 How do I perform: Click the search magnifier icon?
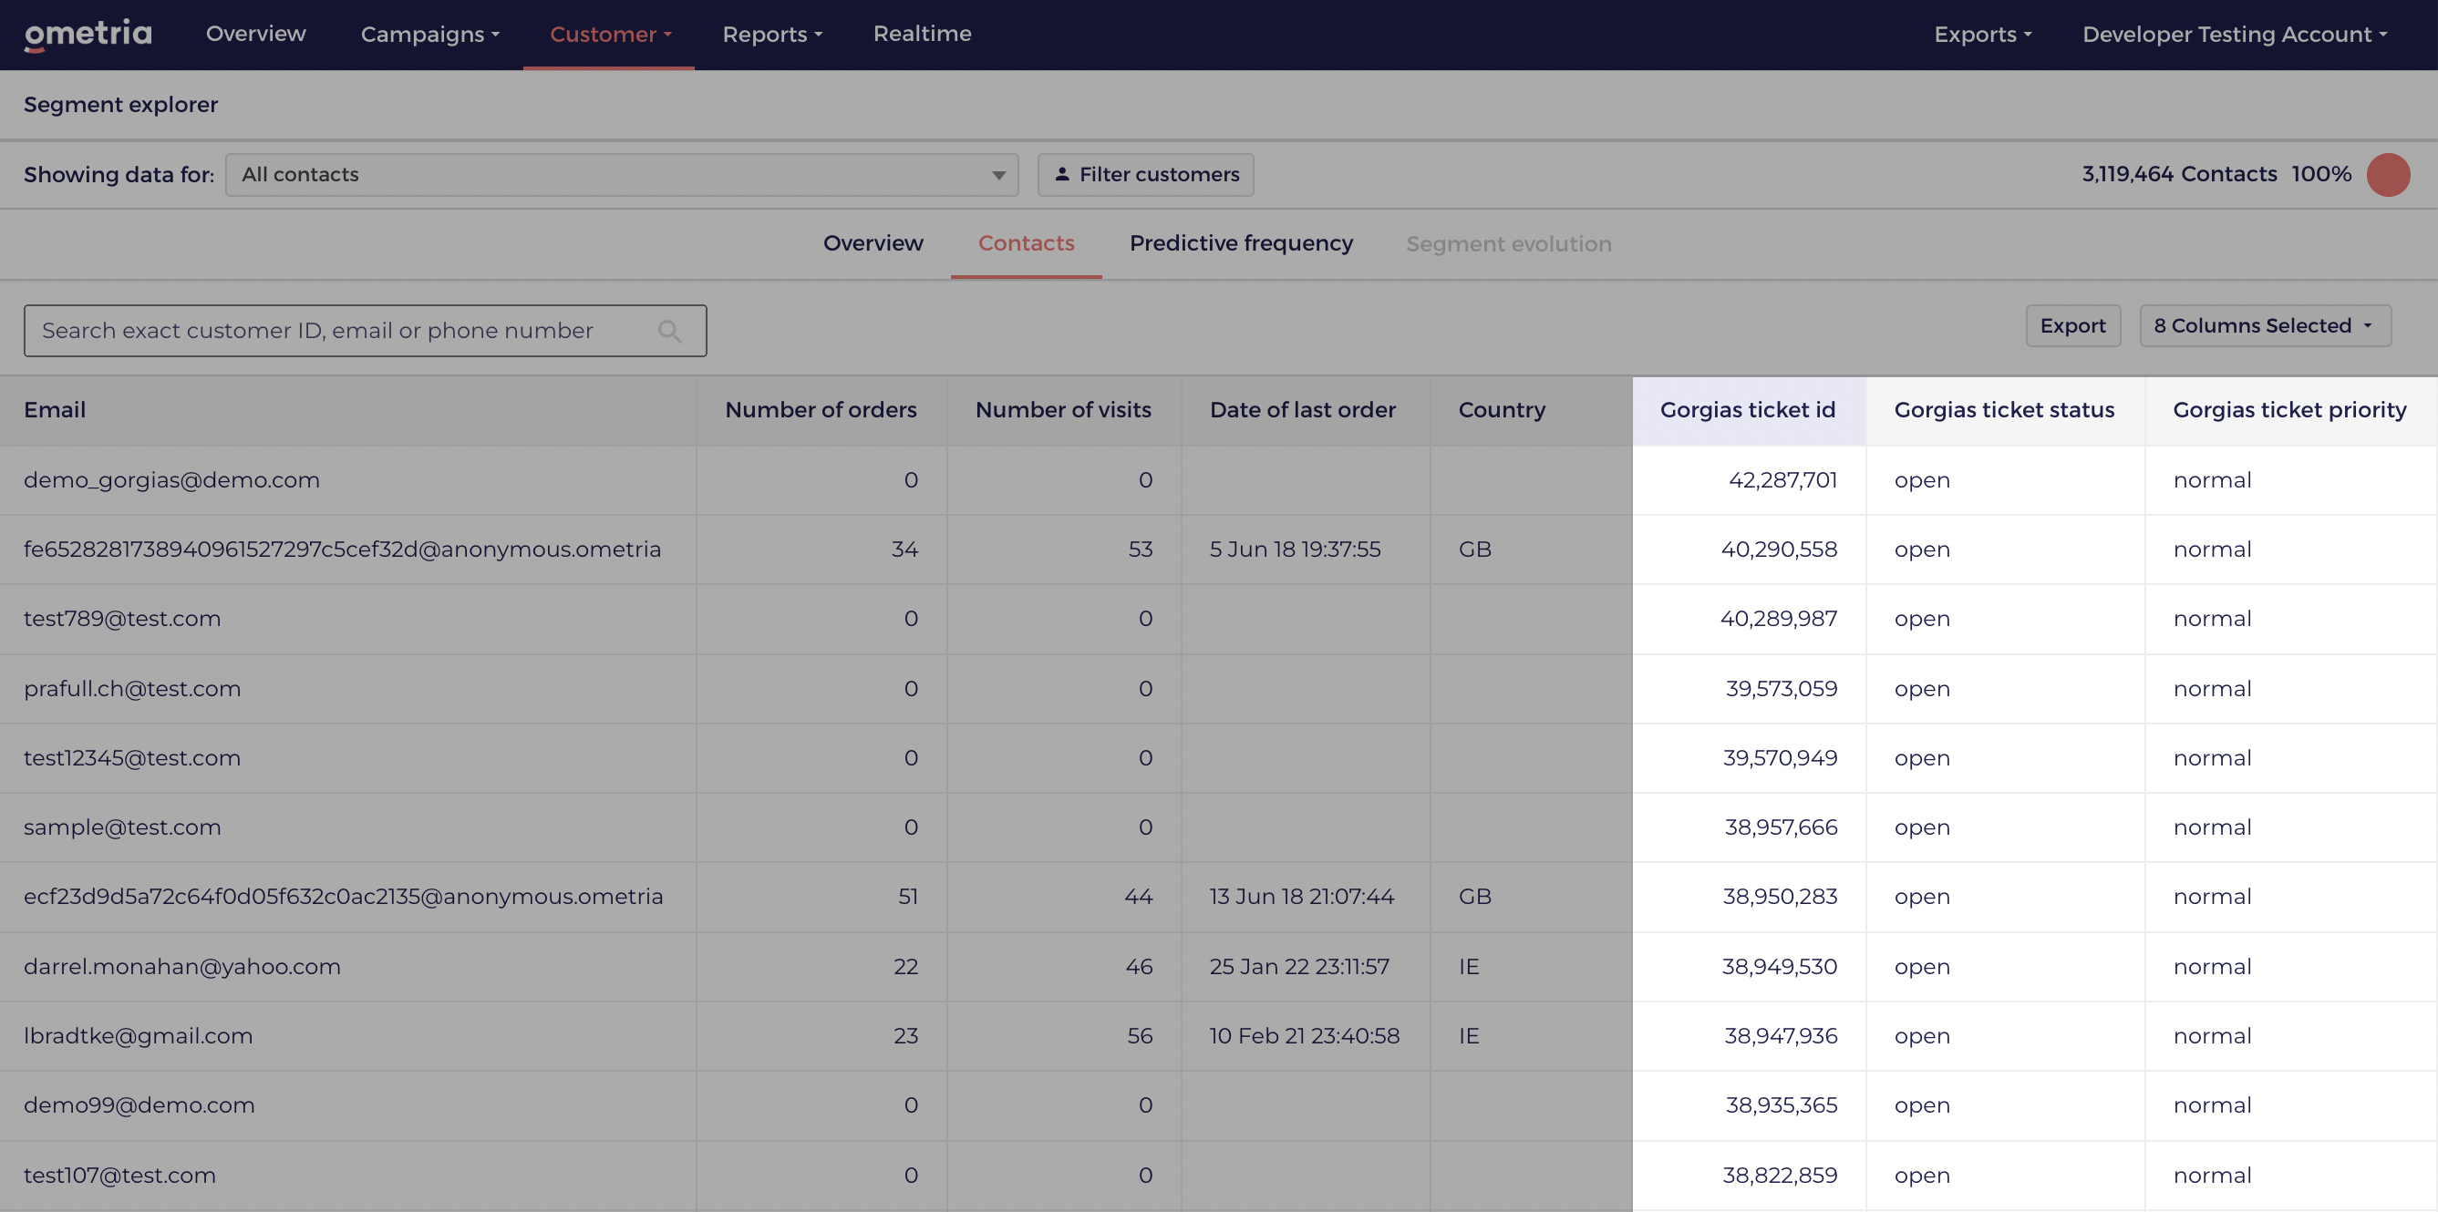coord(669,331)
